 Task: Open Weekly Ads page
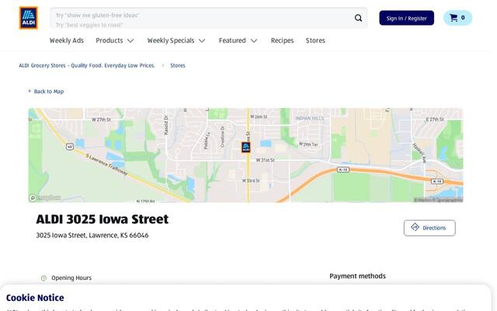pyautogui.click(x=67, y=40)
